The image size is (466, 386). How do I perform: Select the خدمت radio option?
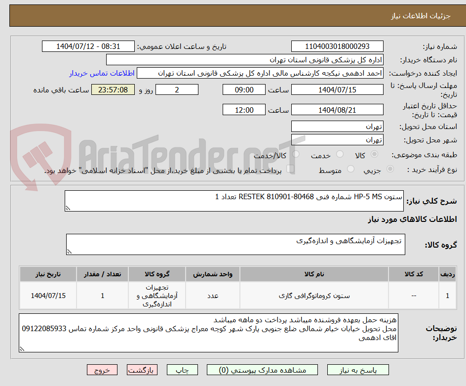coord(340,154)
